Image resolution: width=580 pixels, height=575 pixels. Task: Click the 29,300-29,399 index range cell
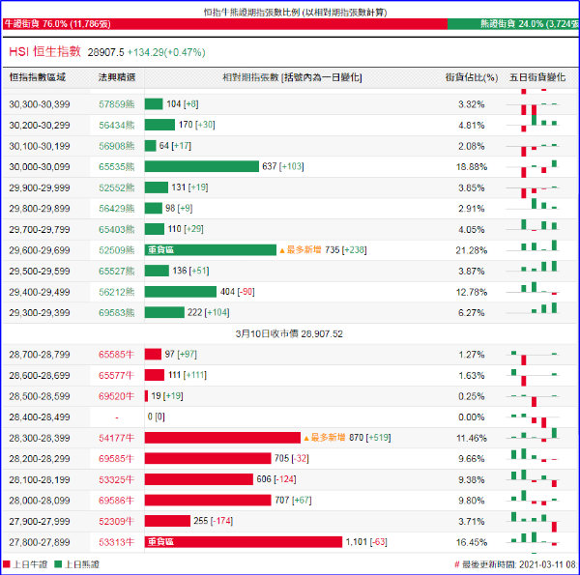[40, 313]
